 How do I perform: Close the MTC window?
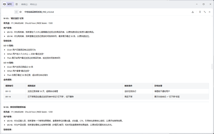point(210,4)
